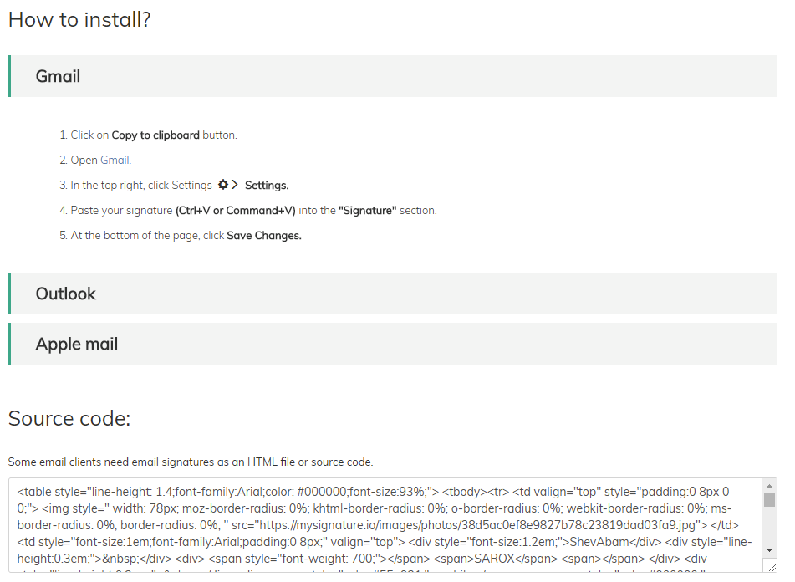Click the email clients description paragraph
This screenshot has width=795, height=582.
pos(191,462)
